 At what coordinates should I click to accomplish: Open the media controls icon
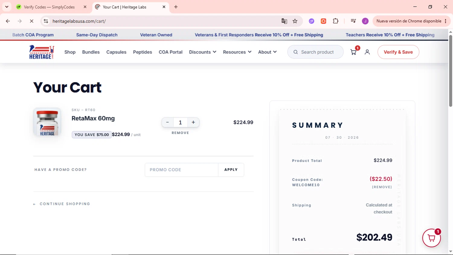coord(353,21)
